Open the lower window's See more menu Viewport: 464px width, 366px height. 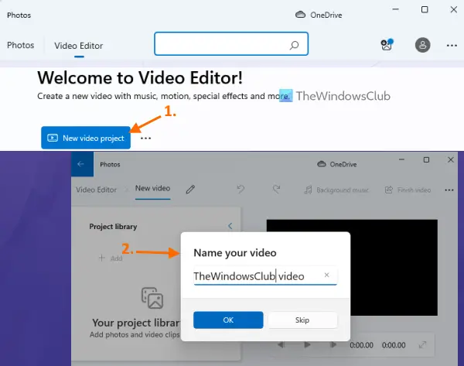coord(449,190)
